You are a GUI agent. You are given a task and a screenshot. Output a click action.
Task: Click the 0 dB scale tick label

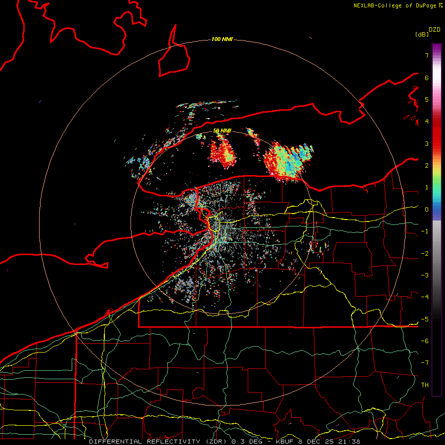[x=427, y=210]
